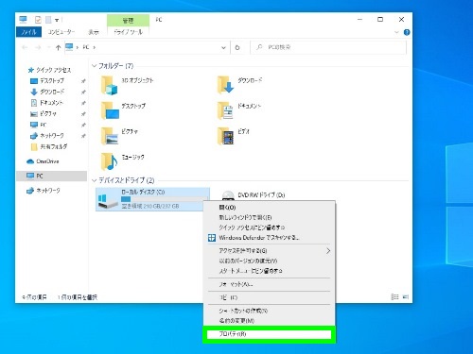
Task: Open the Drive Tools ribbon tab
Action: 128,32
